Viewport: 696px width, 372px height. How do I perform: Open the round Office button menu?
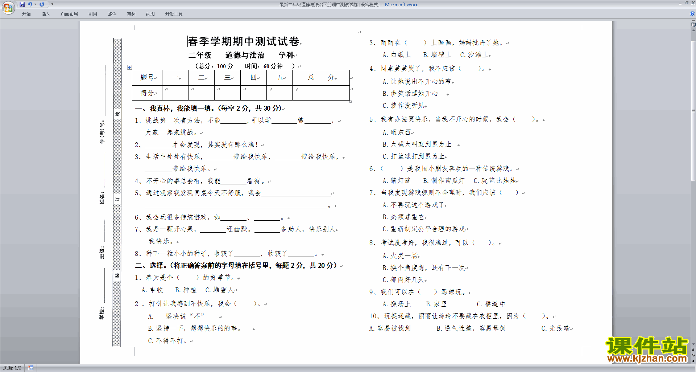click(8, 8)
